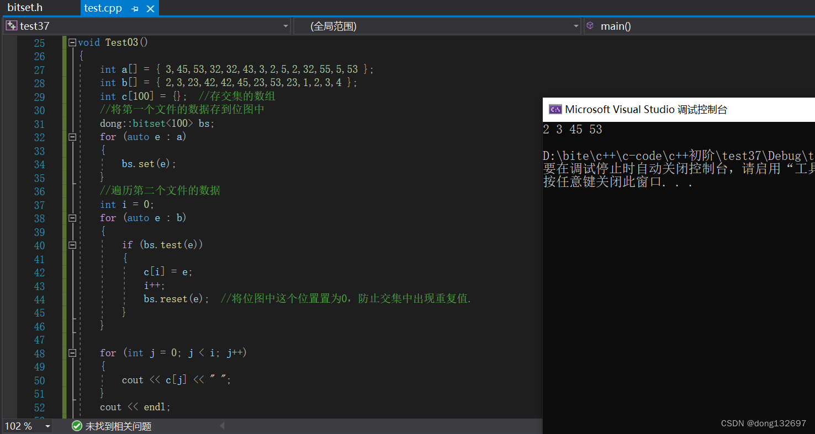Click line number 27 in the gutter

point(39,70)
